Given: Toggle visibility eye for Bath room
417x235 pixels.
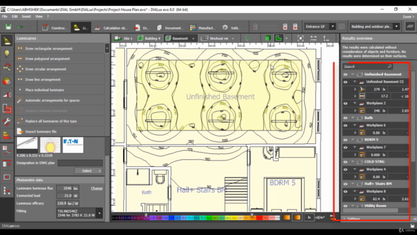Looking at the screenshot, I should [345, 117].
